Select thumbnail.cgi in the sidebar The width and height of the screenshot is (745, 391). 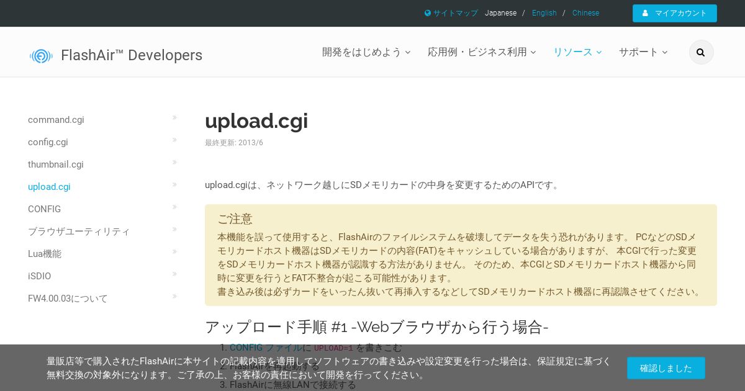(56, 164)
